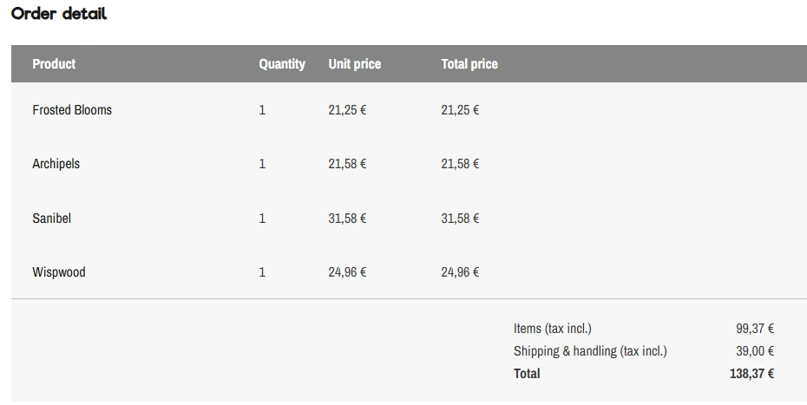
Task: Select the Unit price column header
Action: point(354,64)
